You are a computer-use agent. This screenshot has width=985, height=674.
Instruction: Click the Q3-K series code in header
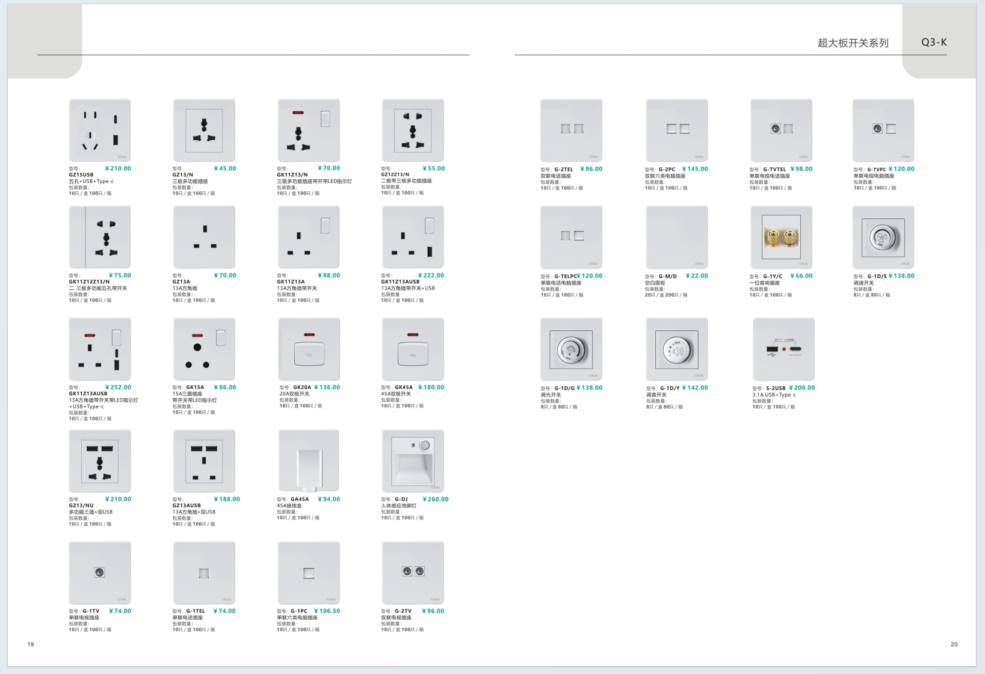934,42
